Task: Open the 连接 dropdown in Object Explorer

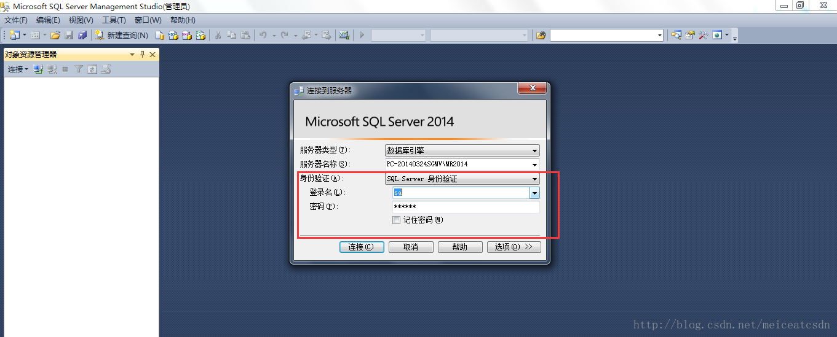Action: click(x=18, y=69)
